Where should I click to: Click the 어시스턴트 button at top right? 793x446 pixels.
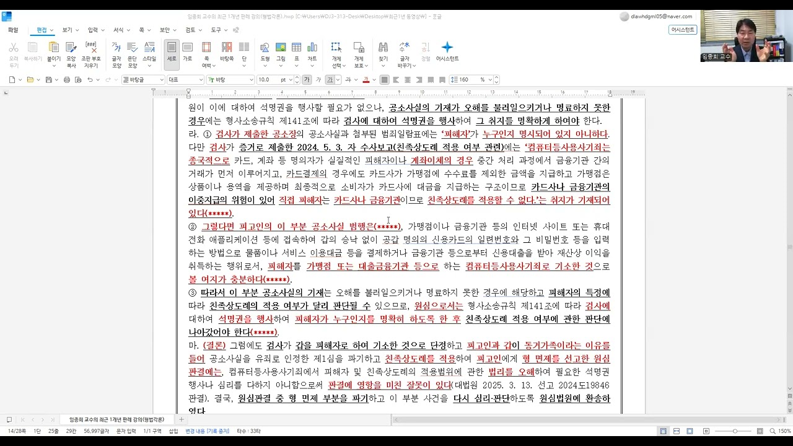683,30
